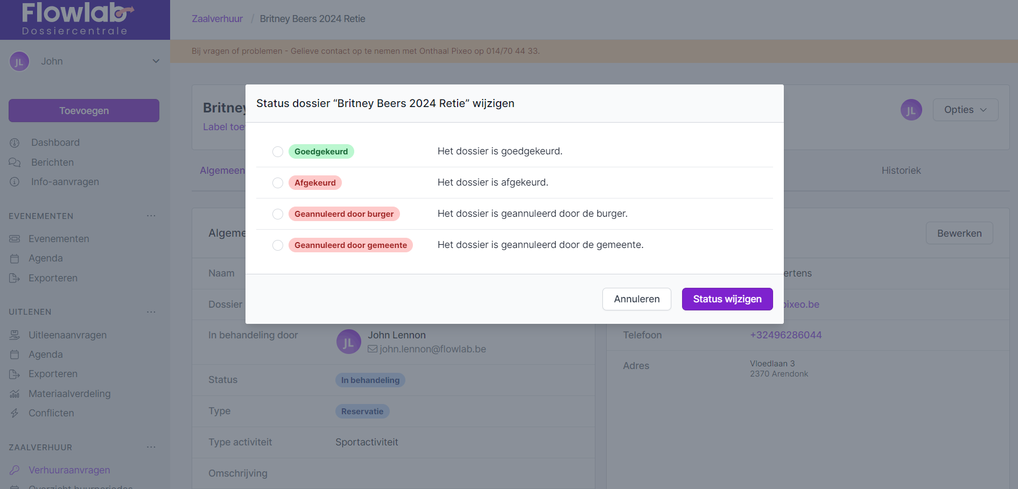This screenshot has width=1018, height=489.
Task: Choose the Geannuleerd door burger option
Action: [278, 214]
